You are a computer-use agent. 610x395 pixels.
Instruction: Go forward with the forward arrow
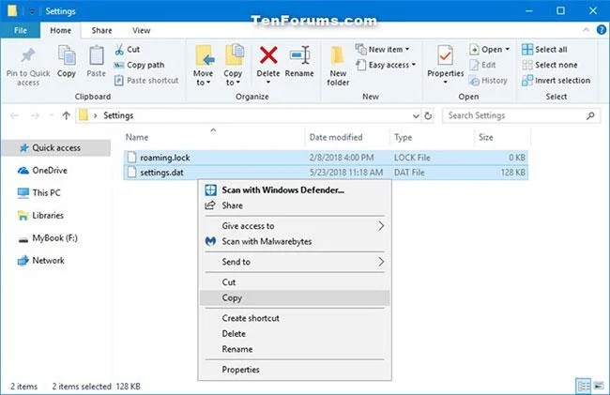pyautogui.click(x=35, y=115)
